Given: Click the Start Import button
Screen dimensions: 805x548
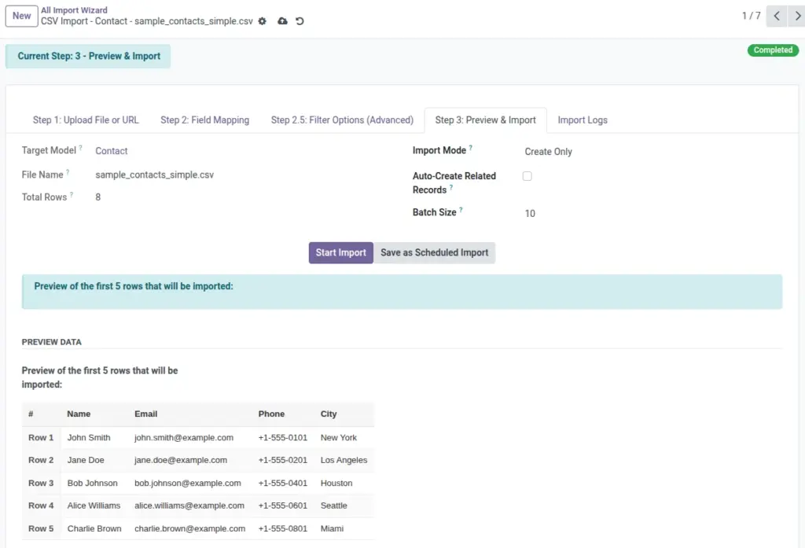Looking at the screenshot, I should (341, 252).
